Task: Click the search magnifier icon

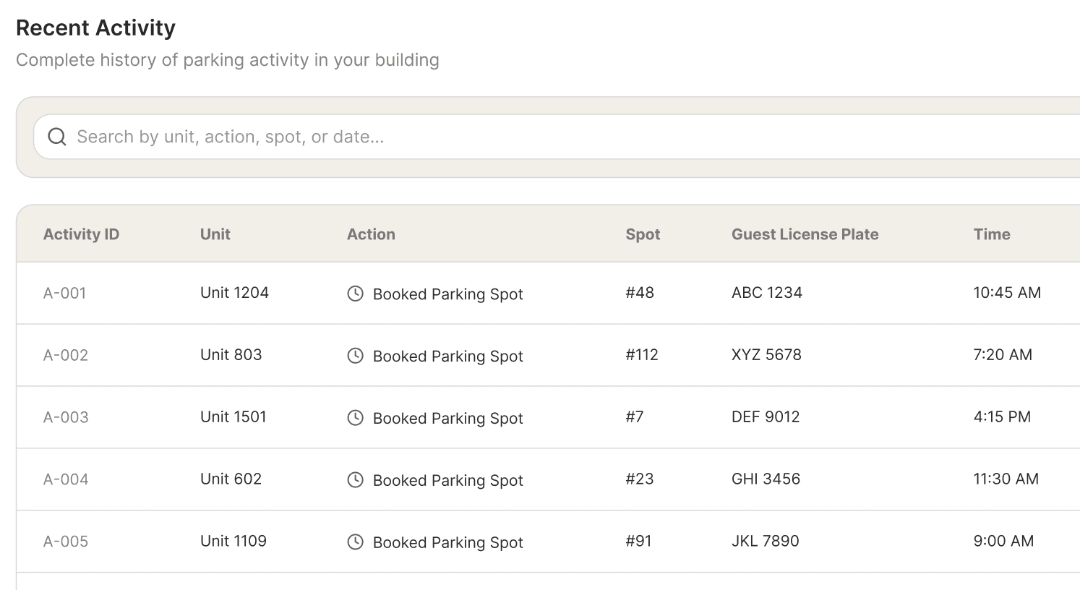Action: [x=56, y=136]
